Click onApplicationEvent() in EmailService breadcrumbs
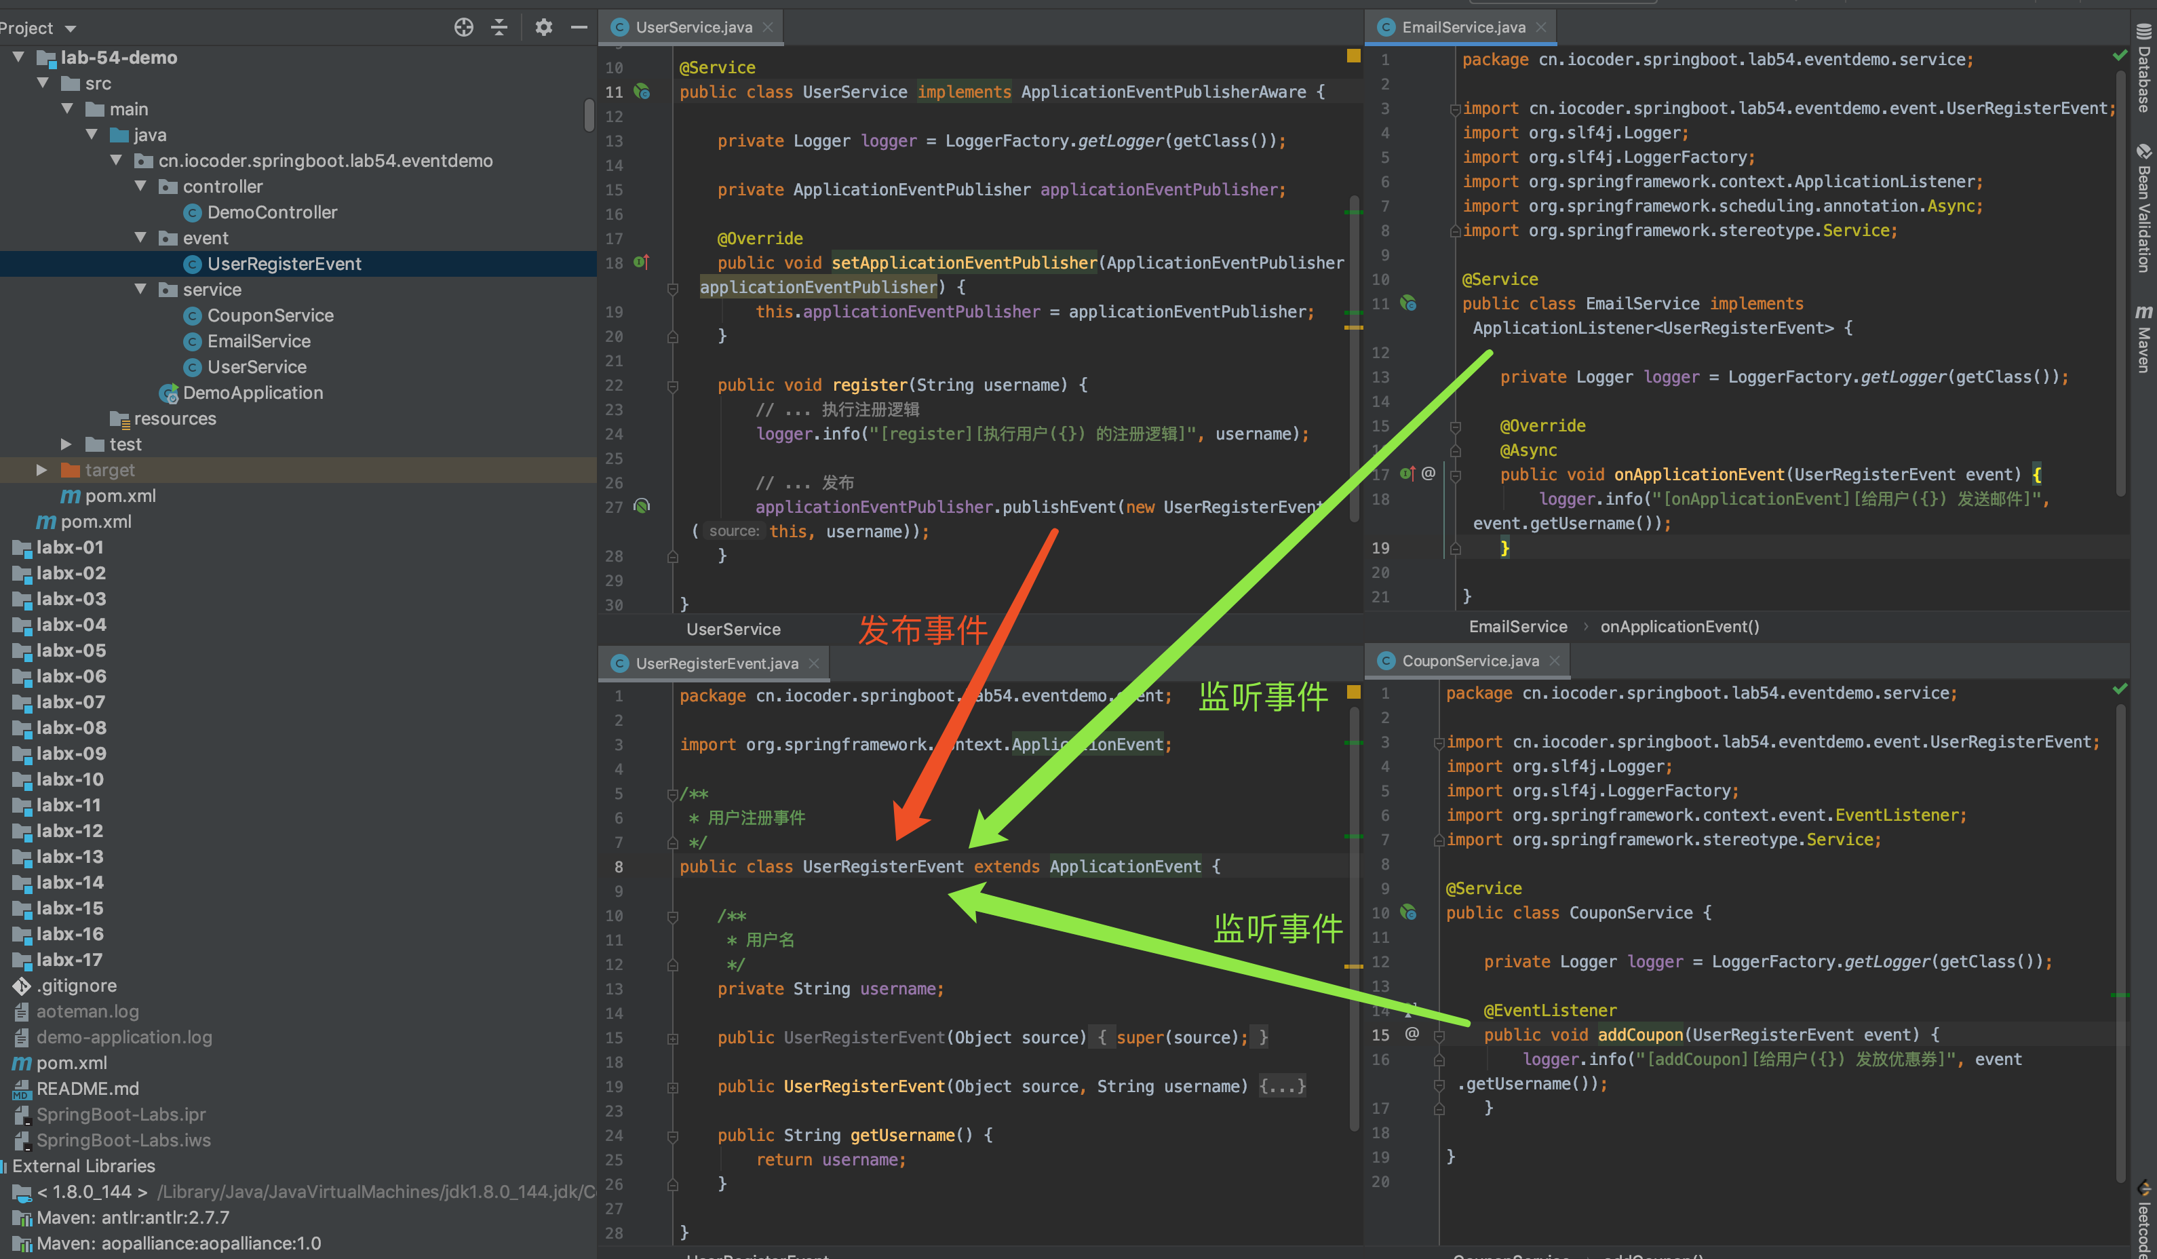 (x=1679, y=625)
